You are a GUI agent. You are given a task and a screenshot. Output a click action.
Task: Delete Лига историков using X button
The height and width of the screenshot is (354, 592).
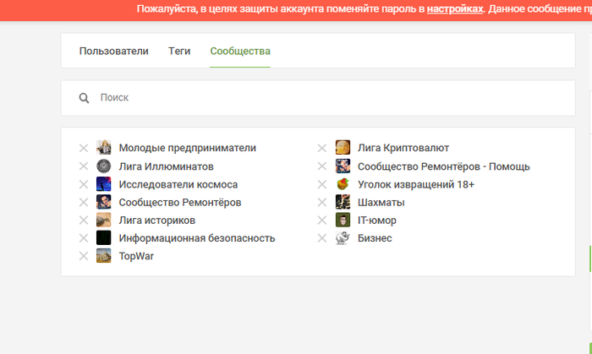pyautogui.click(x=84, y=221)
